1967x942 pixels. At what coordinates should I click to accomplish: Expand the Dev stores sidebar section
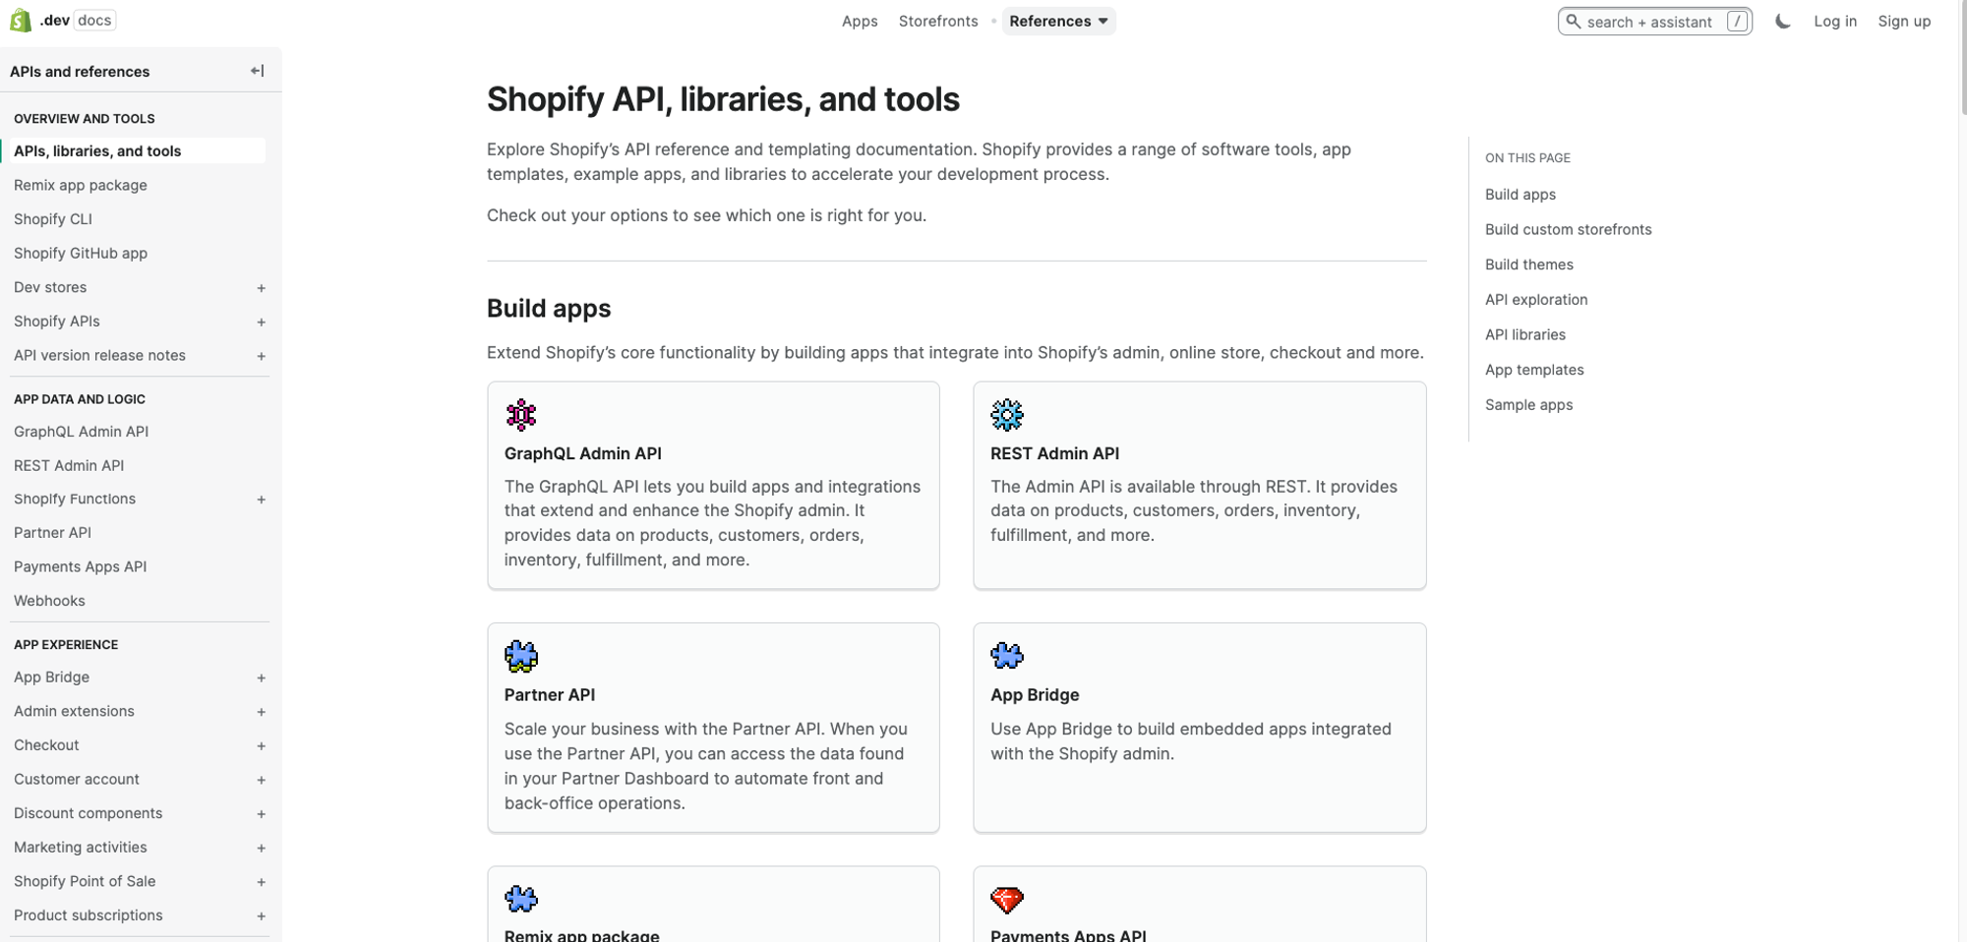[261, 288]
